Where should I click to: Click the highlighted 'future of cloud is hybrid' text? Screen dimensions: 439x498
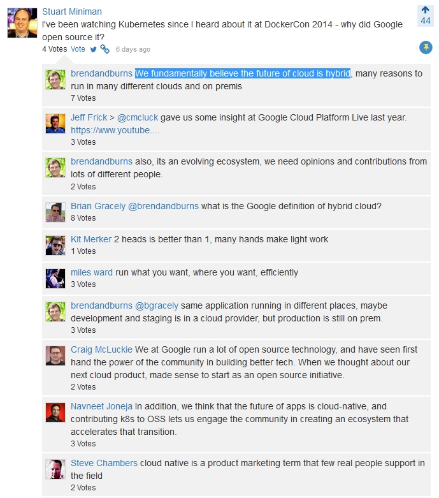coord(243,73)
